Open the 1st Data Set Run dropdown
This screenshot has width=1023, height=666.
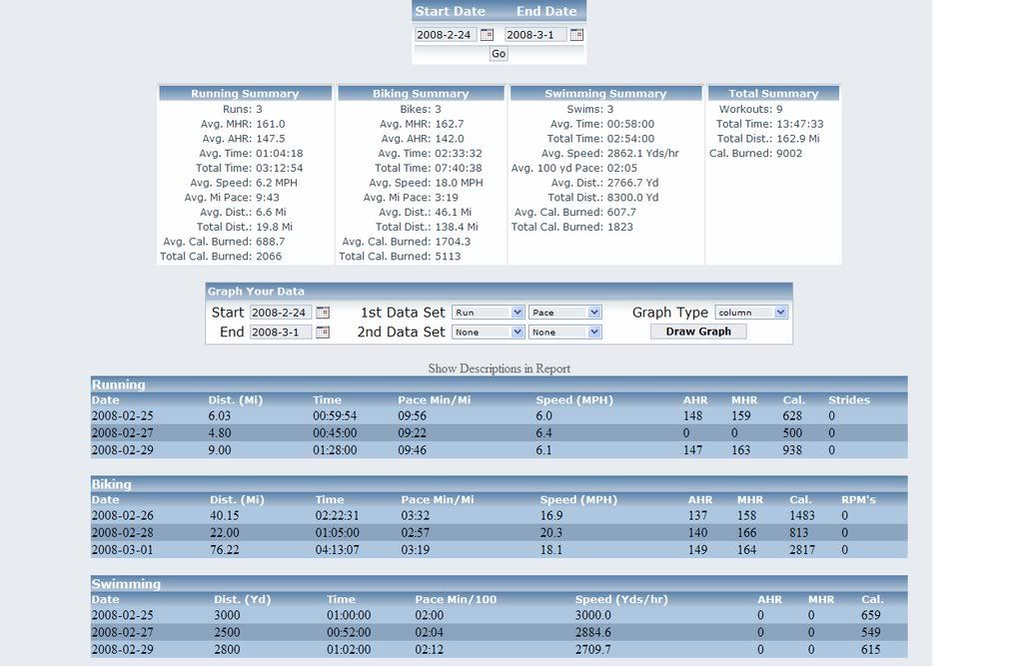click(x=488, y=313)
